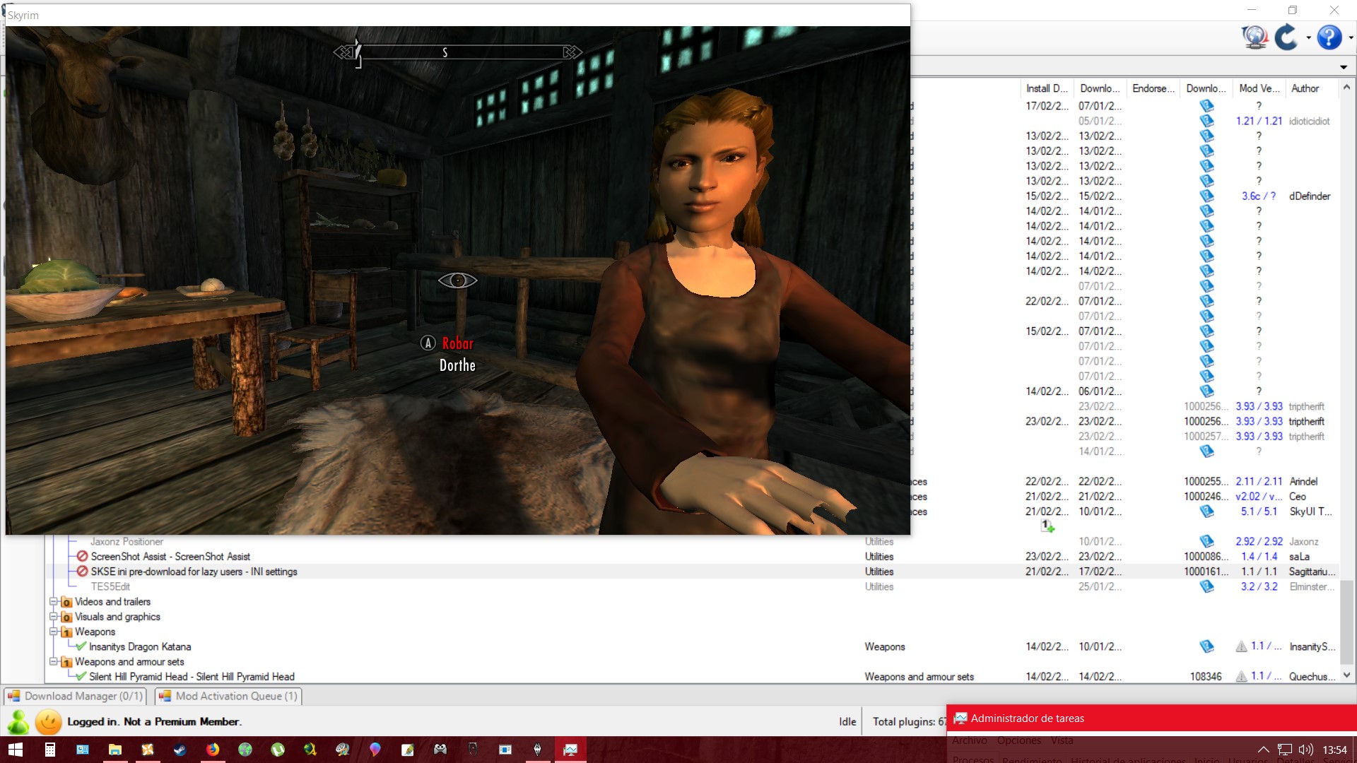The image size is (1357, 763).
Task: Click the globe Go Online toolbar icon
Action: [1255, 37]
